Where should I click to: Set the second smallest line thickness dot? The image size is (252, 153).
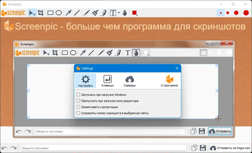pos(228,13)
